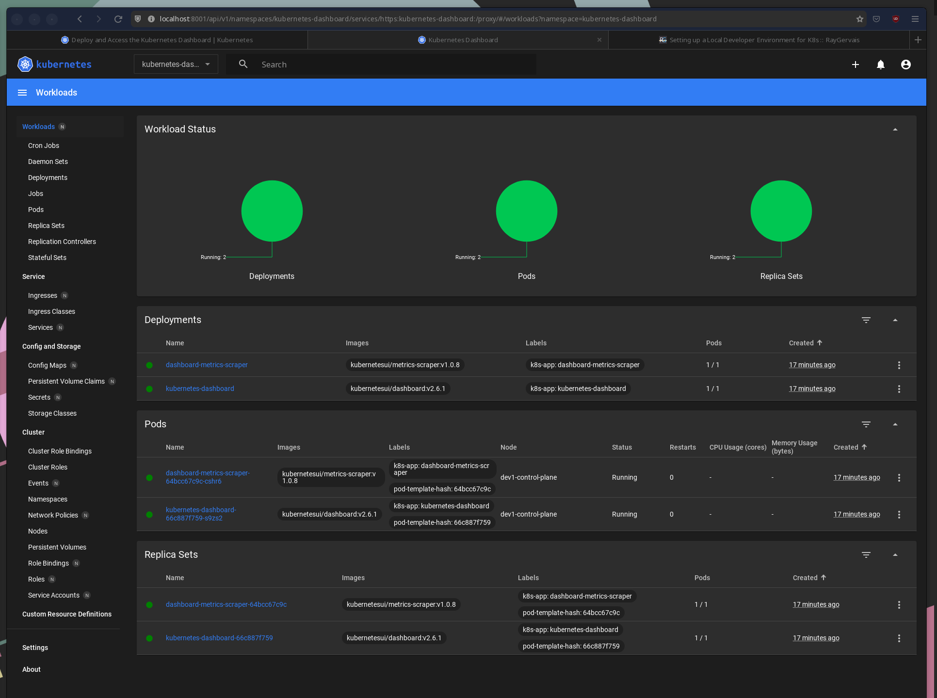Click the site information icon in the address bar
The height and width of the screenshot is (698, 937).
pos(151,19)
